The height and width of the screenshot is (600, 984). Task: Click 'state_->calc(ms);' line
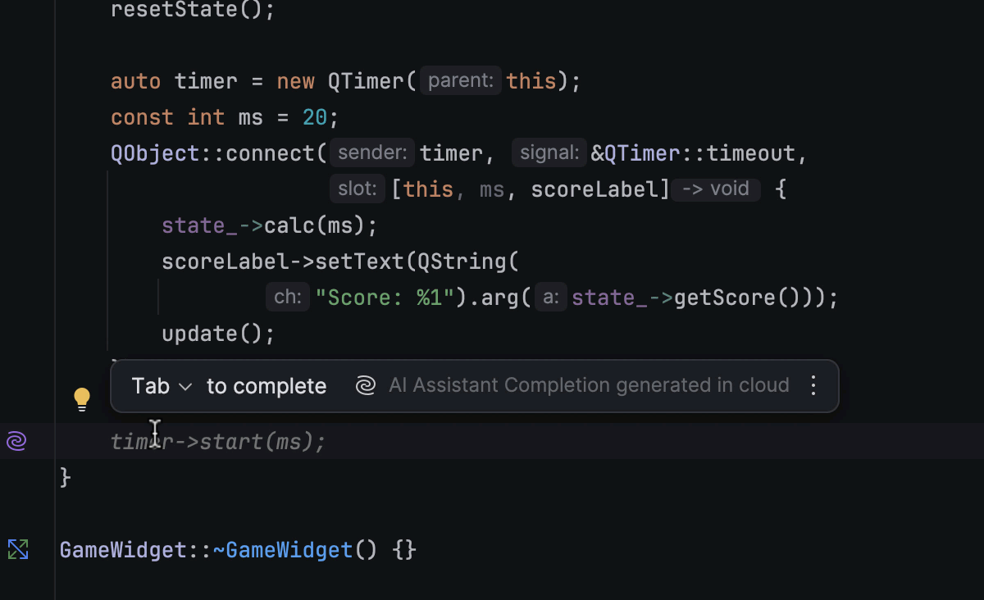point(270,225)
